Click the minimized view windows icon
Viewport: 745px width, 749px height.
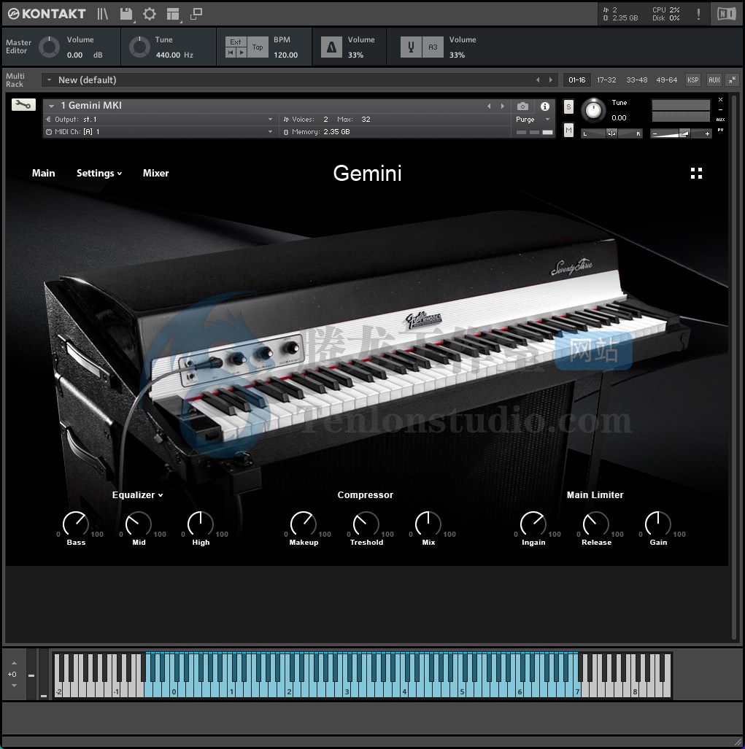click(x=196, y=14)
